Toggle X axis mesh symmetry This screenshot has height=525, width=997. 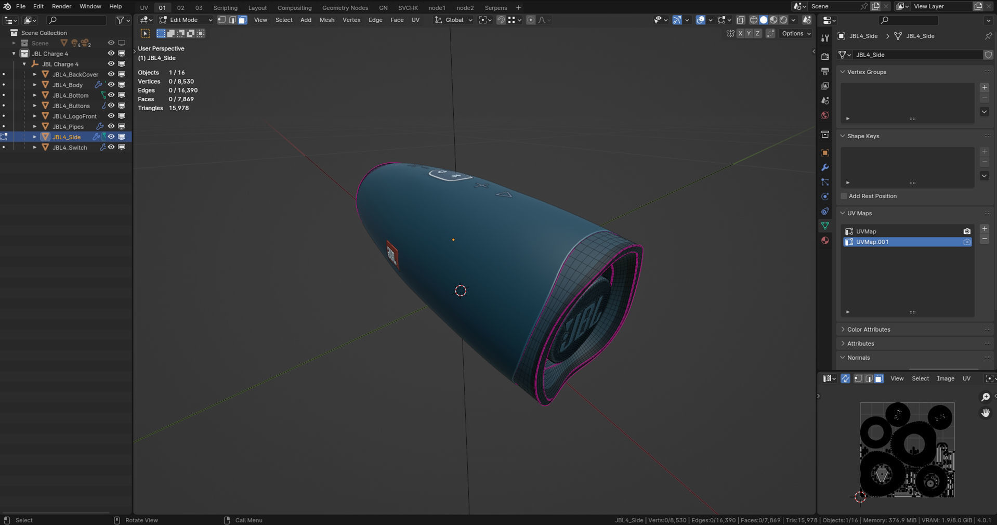740,33
